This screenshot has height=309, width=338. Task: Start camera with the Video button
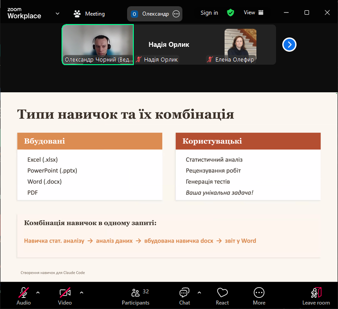pyautogui.click(x=65, y=295)
